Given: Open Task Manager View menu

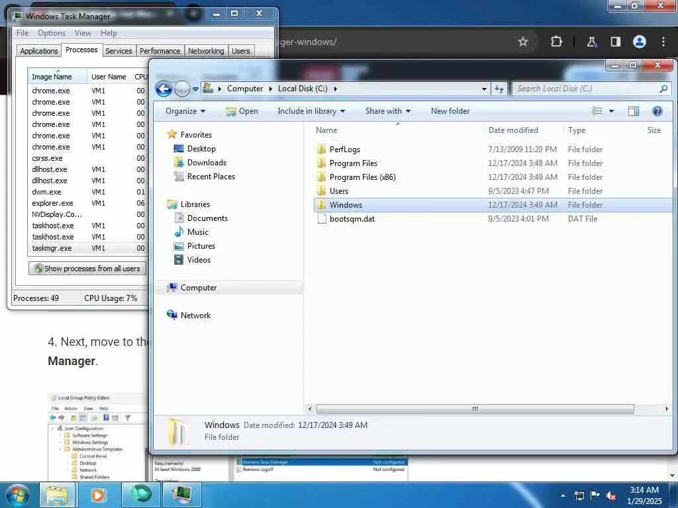Looking at the screenshot, I should [x=83, y=33].
